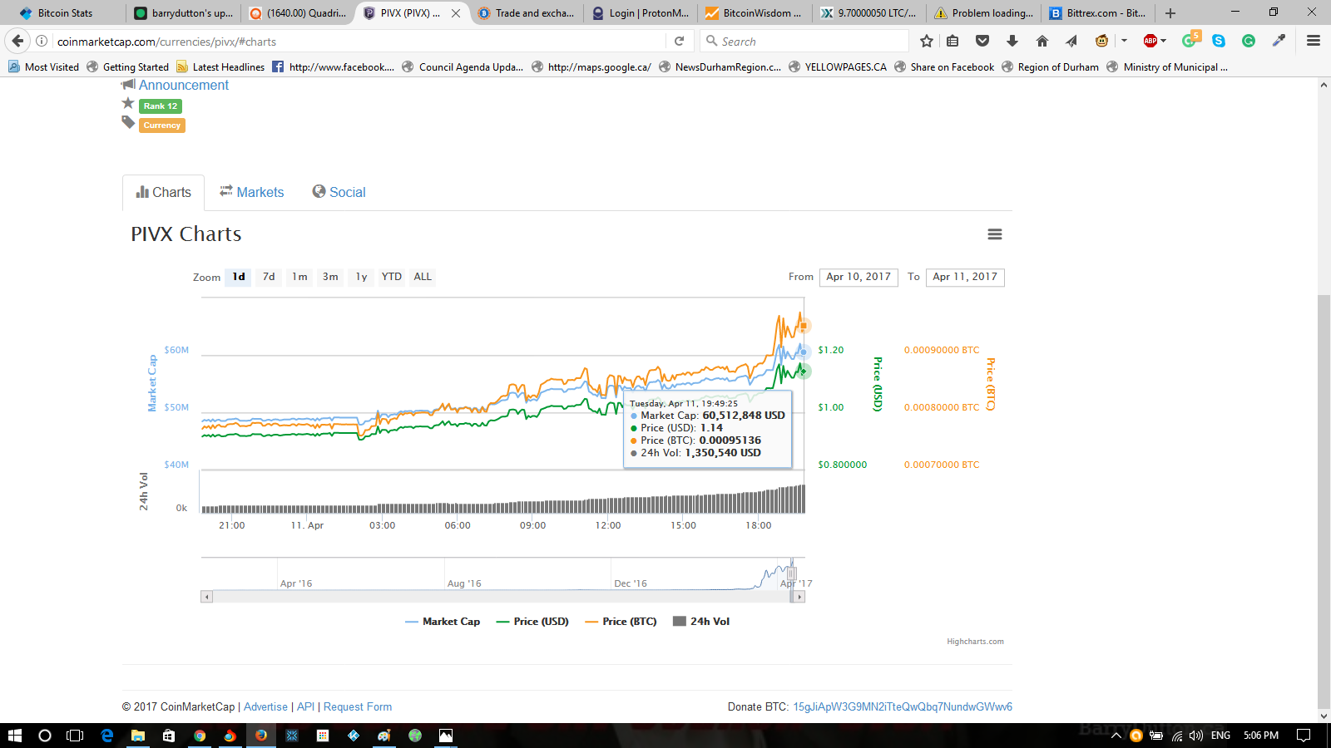The width and height of the screenshot is (1331, 748).
Task: Open the Adblock Plus ABP icon
Action: pyautogui.click(x=1150, y=42)
